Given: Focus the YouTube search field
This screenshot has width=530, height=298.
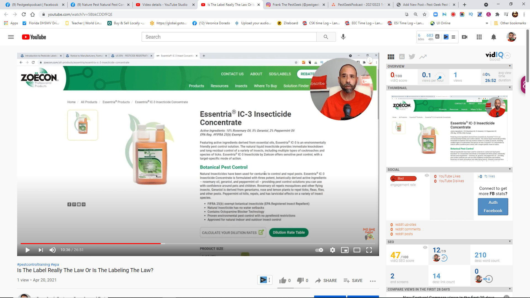Looking at the screenshot, I should click(229, 37).
